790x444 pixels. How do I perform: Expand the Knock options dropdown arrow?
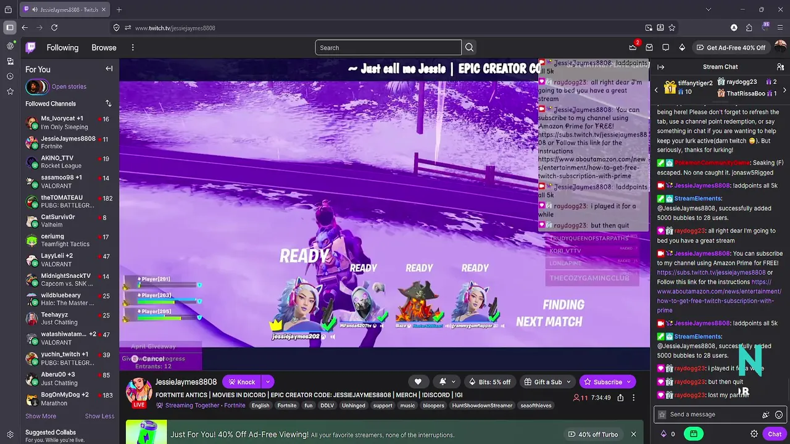point(268,382)
